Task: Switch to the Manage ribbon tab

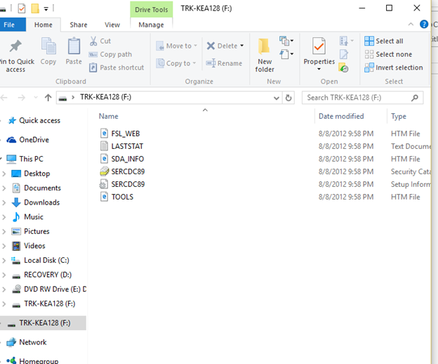Action: [x=151, y=25]
